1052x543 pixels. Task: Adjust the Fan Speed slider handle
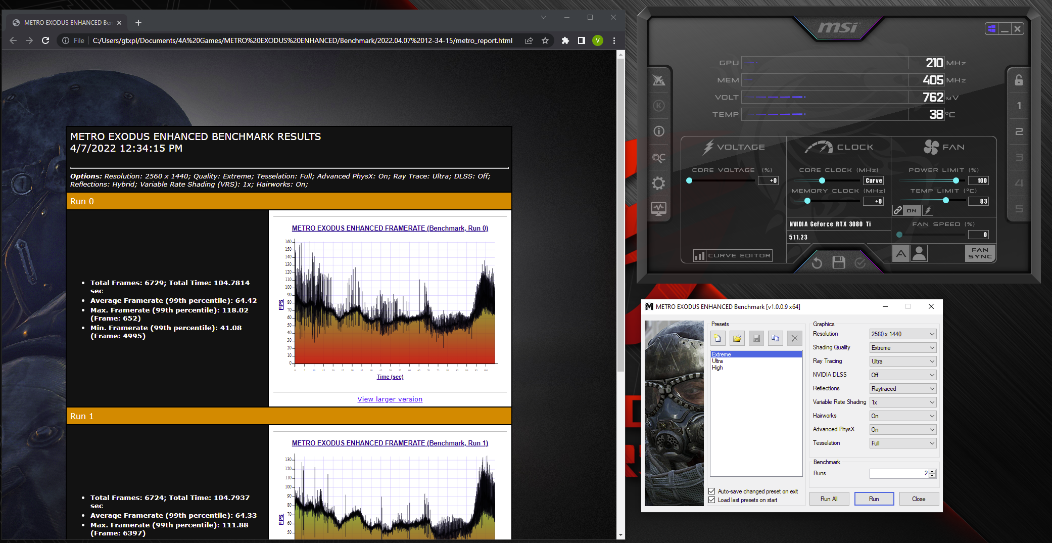899,235
